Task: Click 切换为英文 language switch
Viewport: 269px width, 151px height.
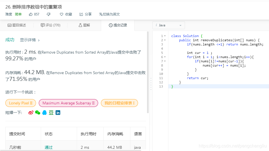Action: point(111,14)
